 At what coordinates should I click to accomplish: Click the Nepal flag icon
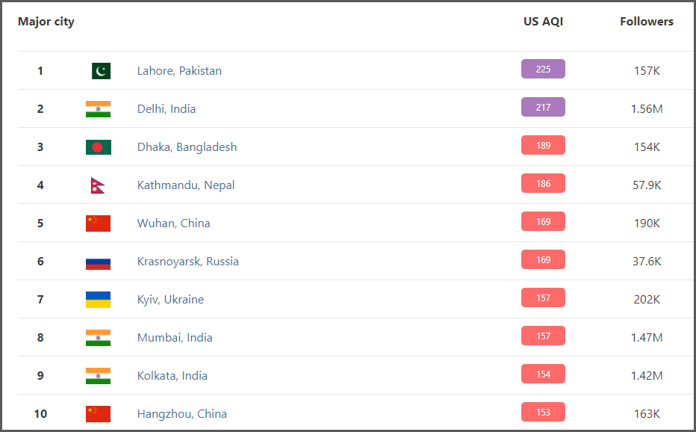98,185
